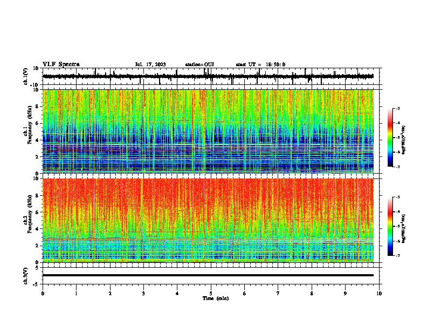Click the time axis tick label '0'
This screenshot has height=329, width=427.
pos(43,294)
